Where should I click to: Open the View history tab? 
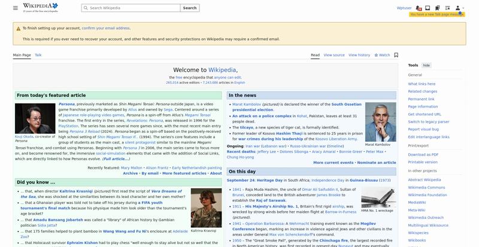(x=359, y=55)
